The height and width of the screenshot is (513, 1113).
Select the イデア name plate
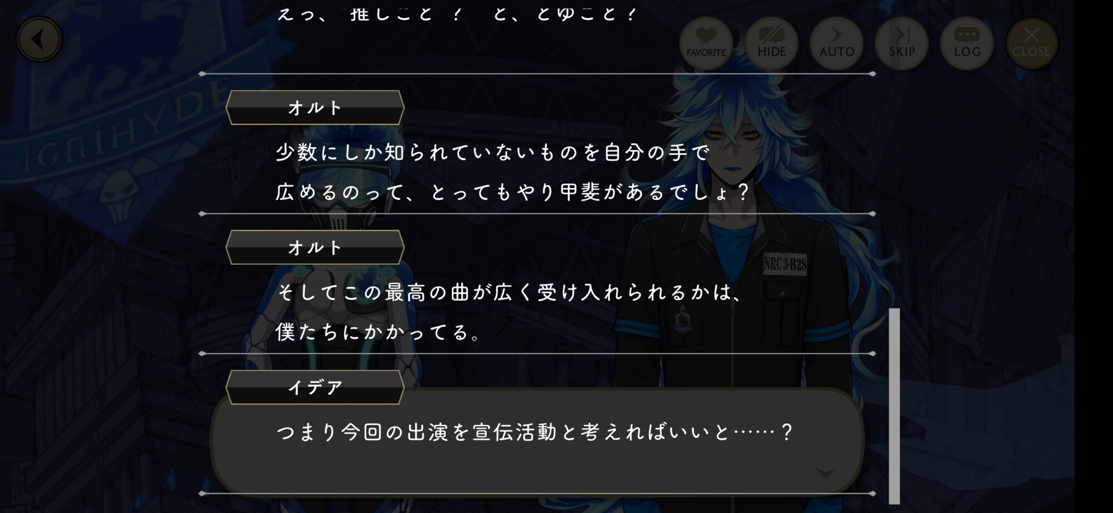[315, 387]
